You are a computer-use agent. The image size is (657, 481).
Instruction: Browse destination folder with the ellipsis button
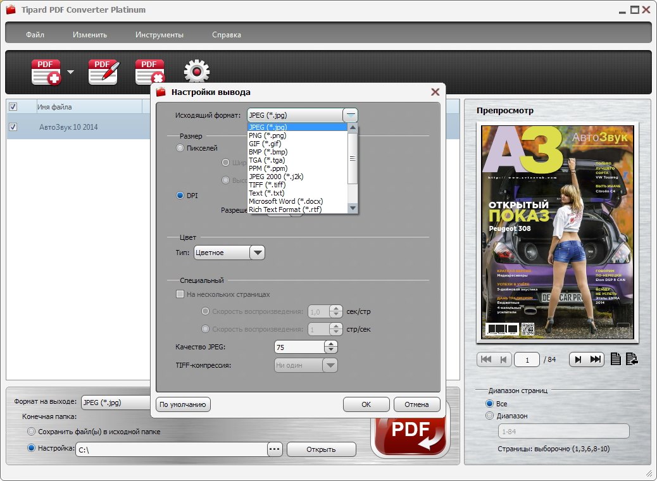click(x=274, y=449)
